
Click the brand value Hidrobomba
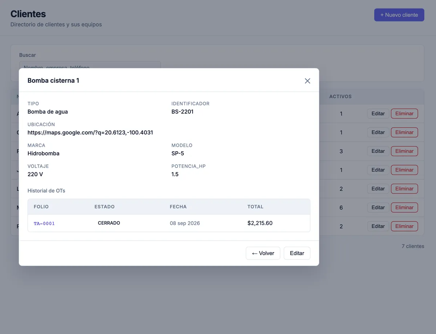tap(44, 154)
